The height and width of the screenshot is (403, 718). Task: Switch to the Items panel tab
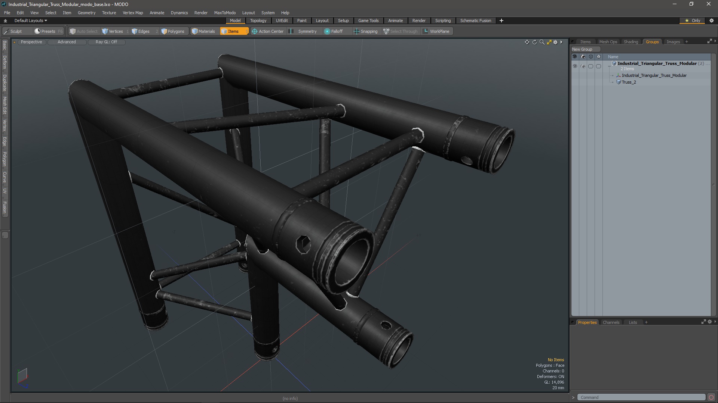coord(585,42)
